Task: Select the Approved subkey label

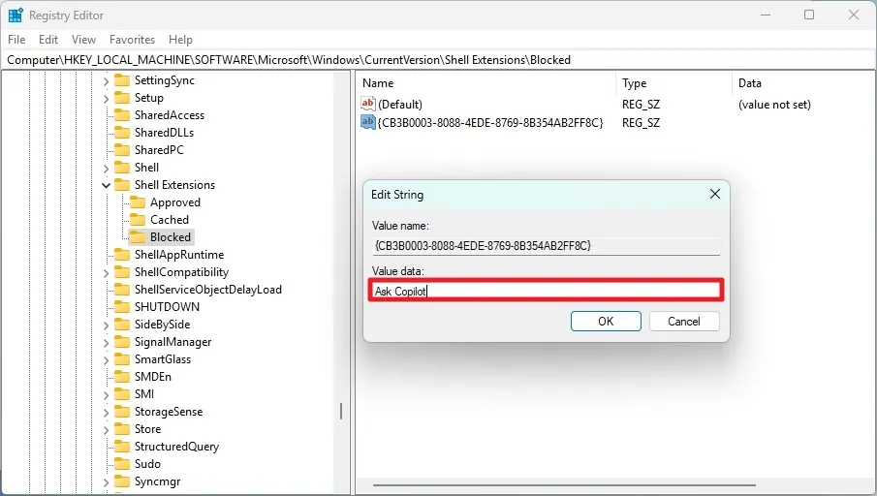Action: click(x=175, y=202)
